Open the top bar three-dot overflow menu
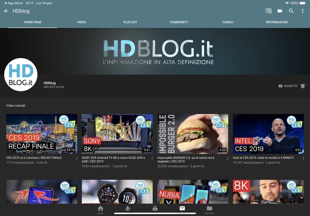310x216 pixels. 303,11
